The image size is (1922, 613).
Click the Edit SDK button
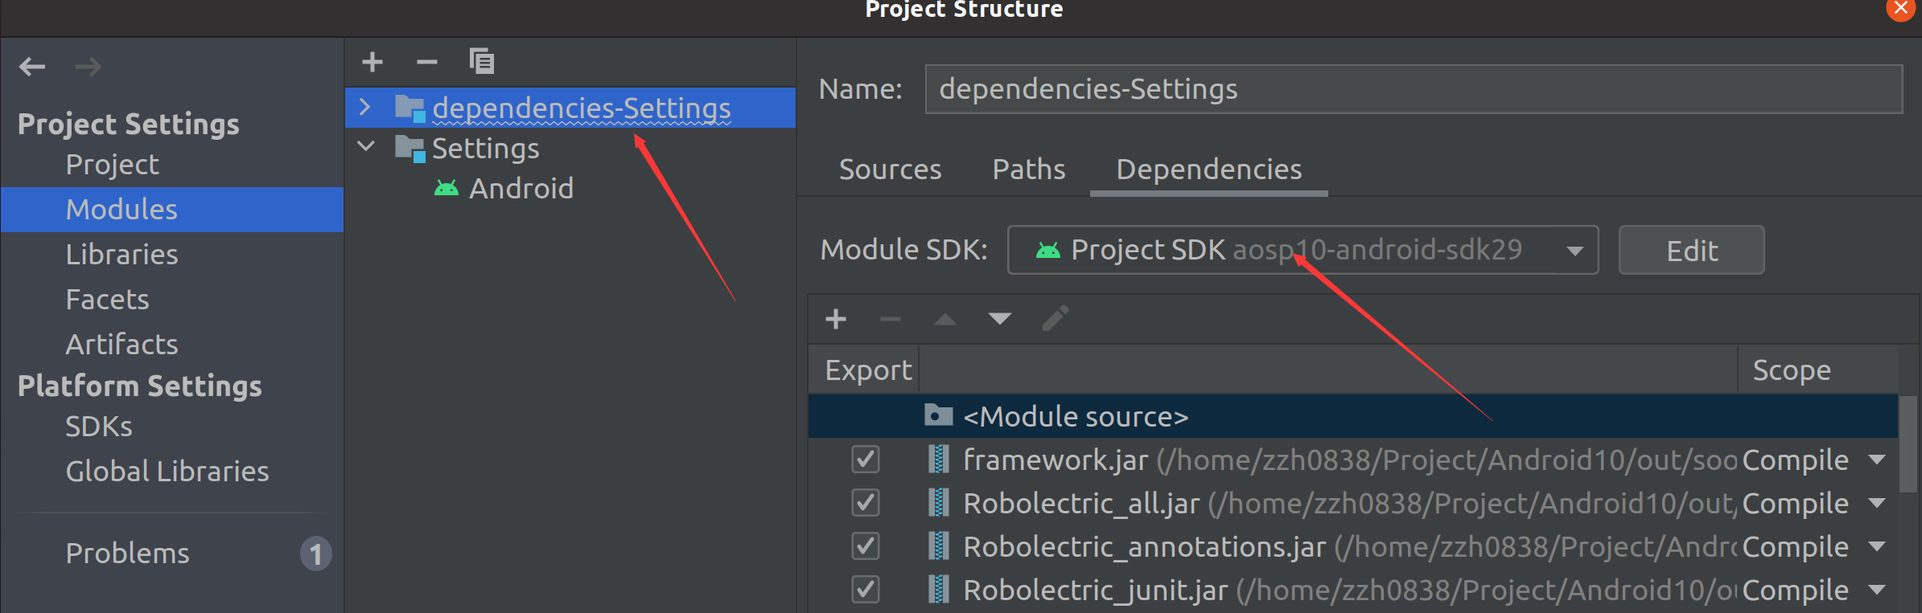pos(1691,251)
